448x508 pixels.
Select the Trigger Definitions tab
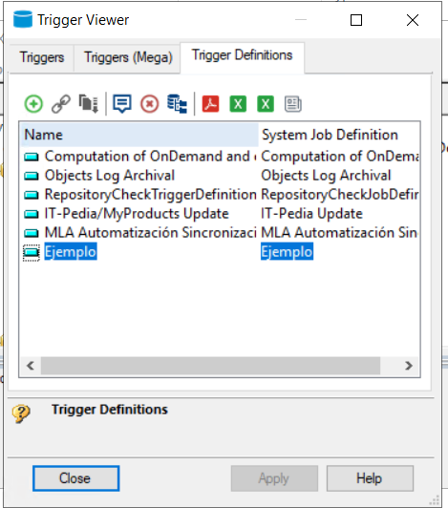[243, 55]
